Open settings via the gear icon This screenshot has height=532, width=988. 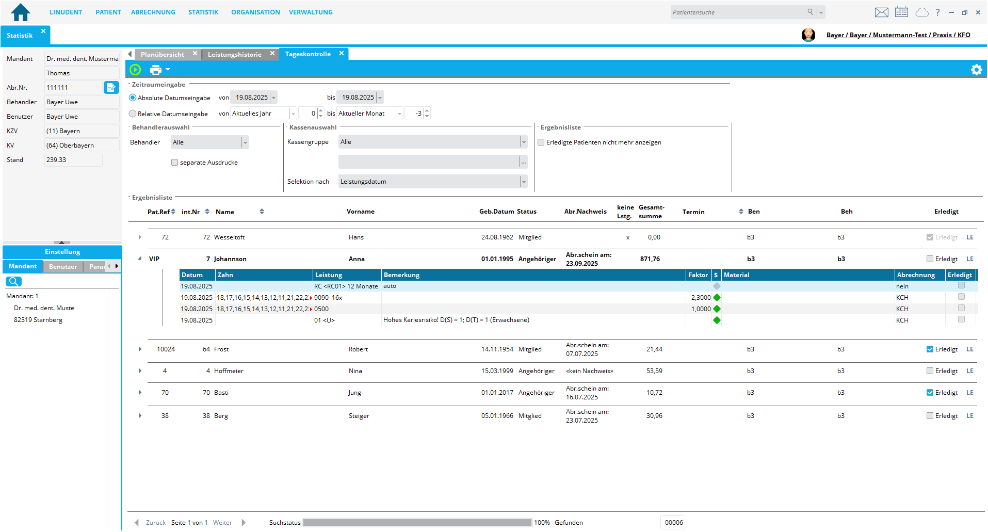click(x=976, y=70)
